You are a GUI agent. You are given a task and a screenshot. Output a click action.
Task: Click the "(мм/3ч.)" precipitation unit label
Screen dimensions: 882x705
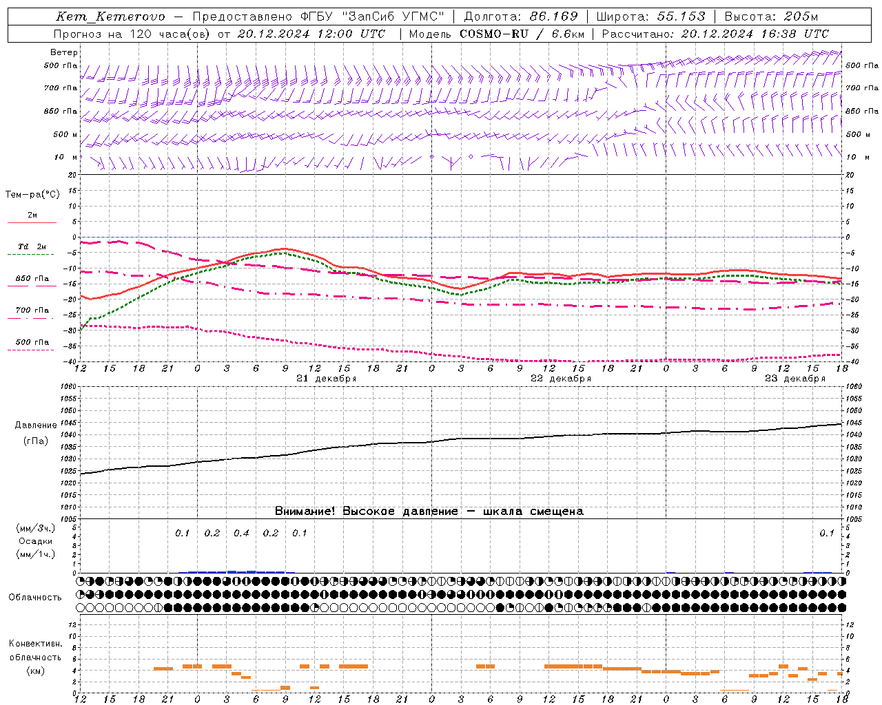[x=35, y=528]
